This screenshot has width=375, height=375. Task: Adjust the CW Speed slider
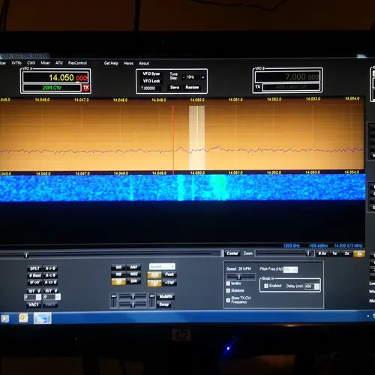click(241, 277)
